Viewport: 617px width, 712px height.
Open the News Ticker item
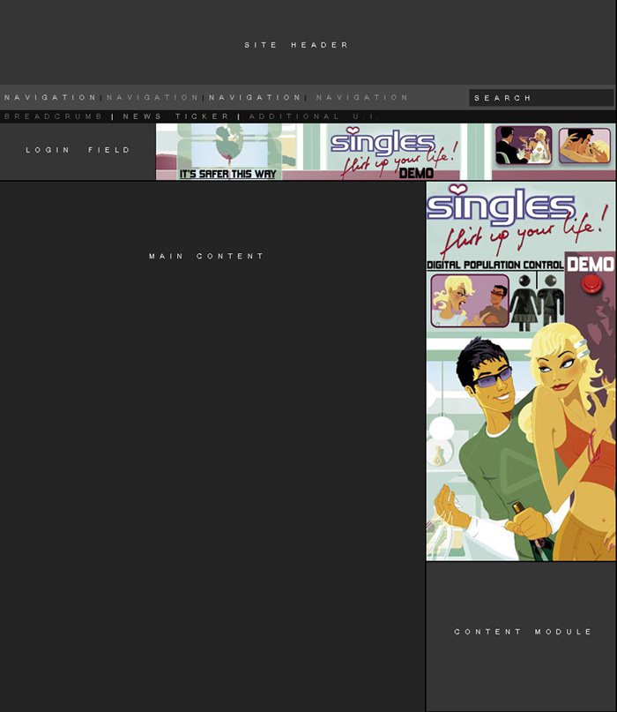175,116
